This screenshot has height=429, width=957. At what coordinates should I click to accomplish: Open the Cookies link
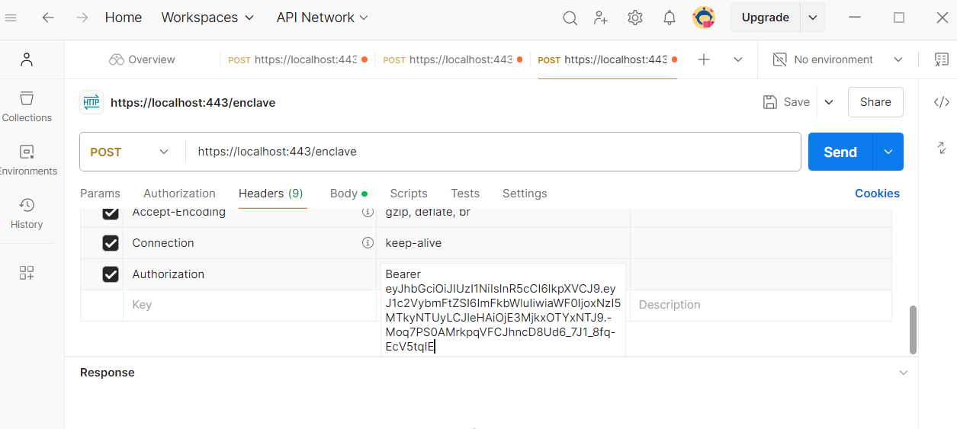tap(877, 194)
